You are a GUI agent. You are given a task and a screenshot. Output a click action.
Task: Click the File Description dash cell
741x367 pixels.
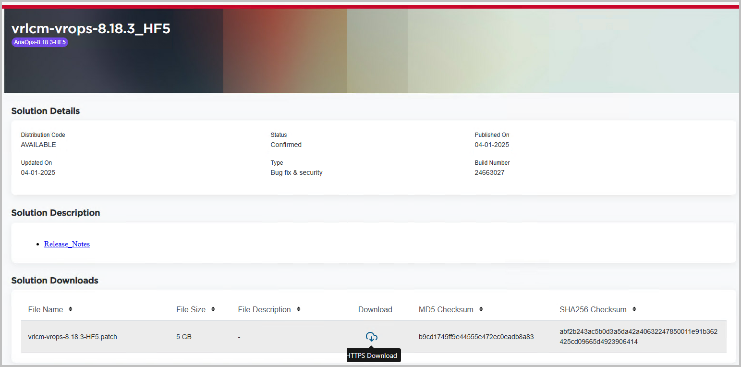(239, 337)
